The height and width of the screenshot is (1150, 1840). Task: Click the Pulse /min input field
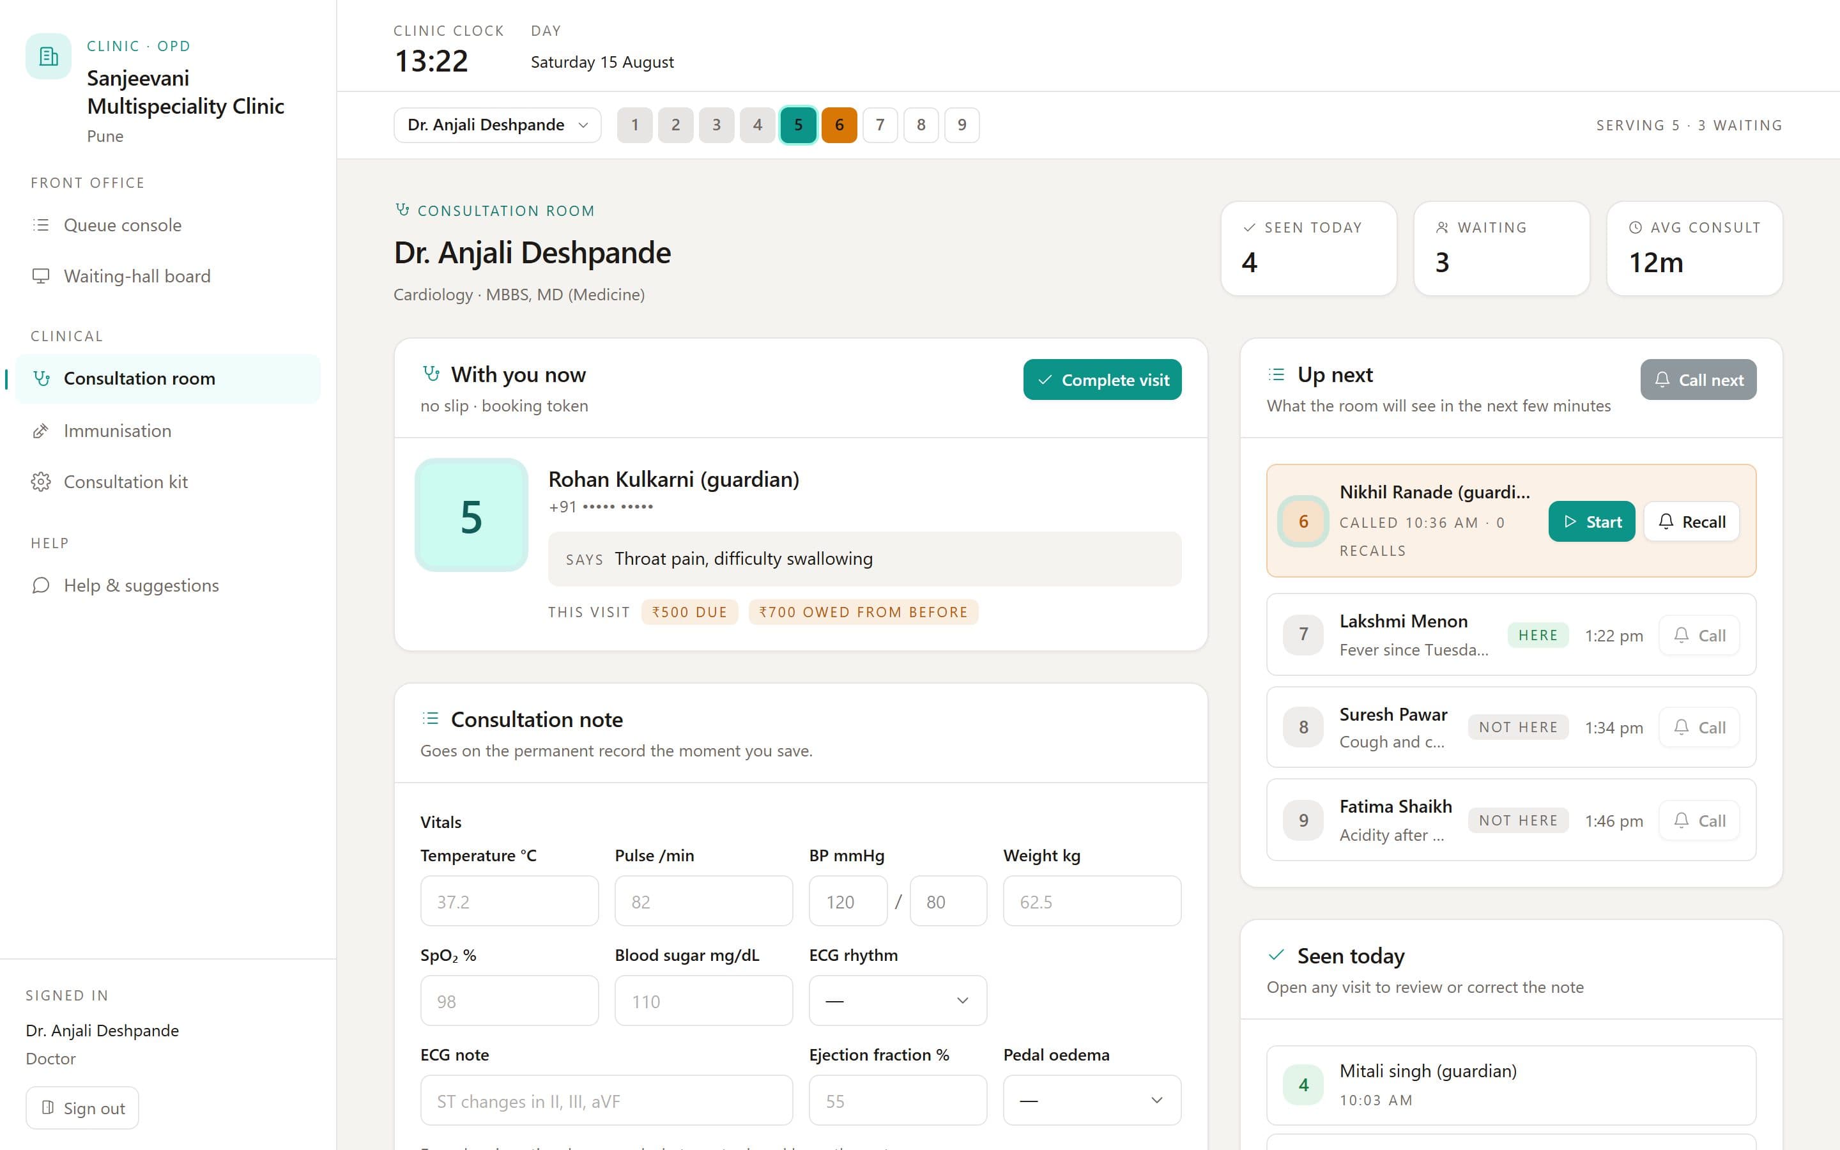tap(704, 901)
